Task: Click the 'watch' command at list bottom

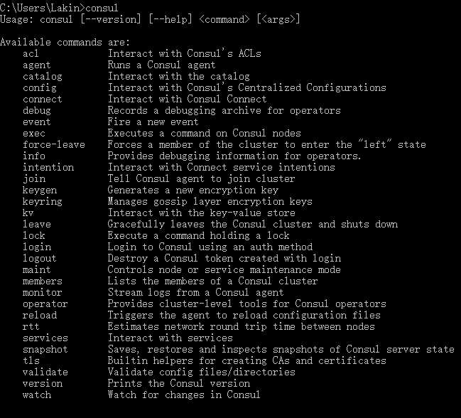Action: pyautogui.click(x=37, y=395)
